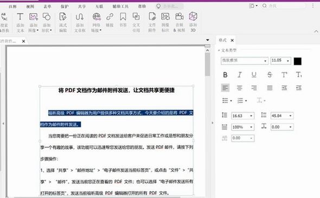Open the 帮助 ribbon tab
This screenshot has height=198, width=320.
coord(142,7)
